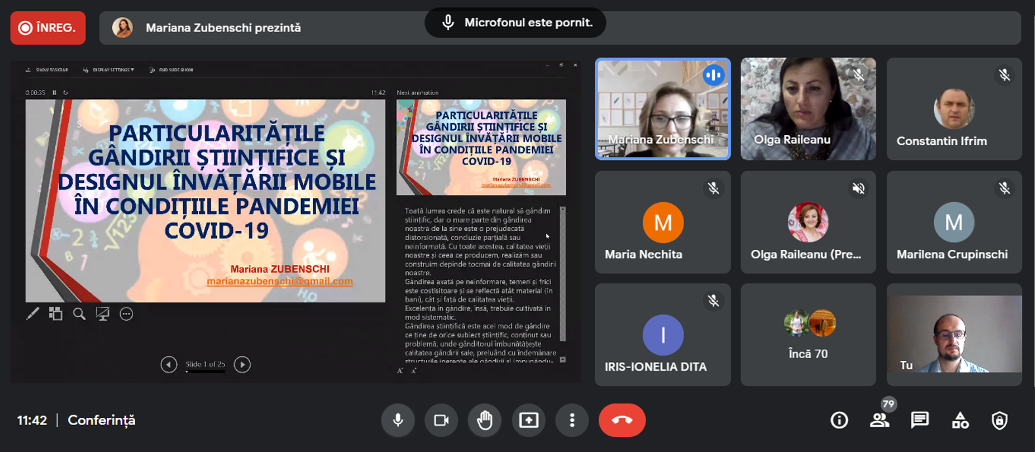Mute the microphone in bottom toolbar
Screen dimensions: 1035x452
[x=398, y=421]
